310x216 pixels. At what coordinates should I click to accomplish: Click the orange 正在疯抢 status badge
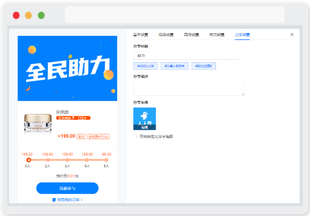[x=73, y=118]
